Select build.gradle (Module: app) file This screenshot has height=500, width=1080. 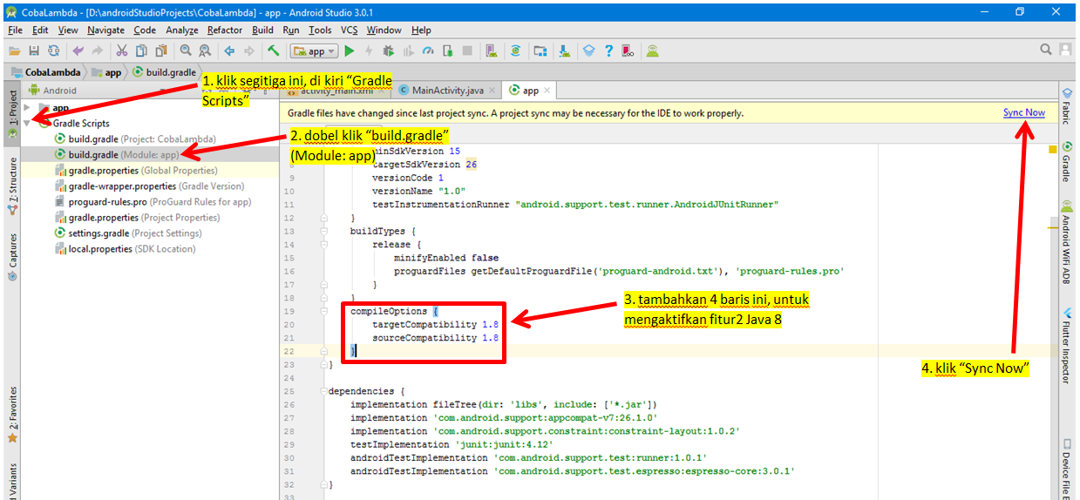[x=116, y=154]
